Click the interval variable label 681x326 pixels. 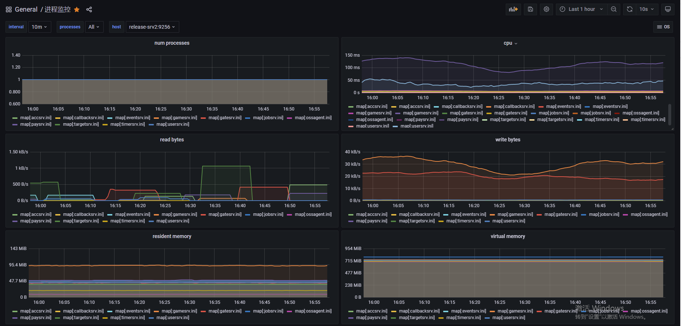(x=16, y=27)
